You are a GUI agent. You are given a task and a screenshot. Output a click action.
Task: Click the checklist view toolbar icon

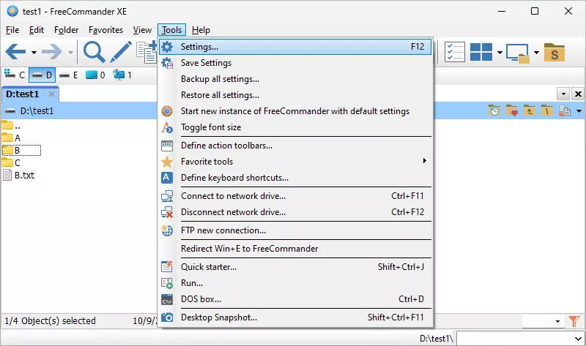click(x=454, y=52)
